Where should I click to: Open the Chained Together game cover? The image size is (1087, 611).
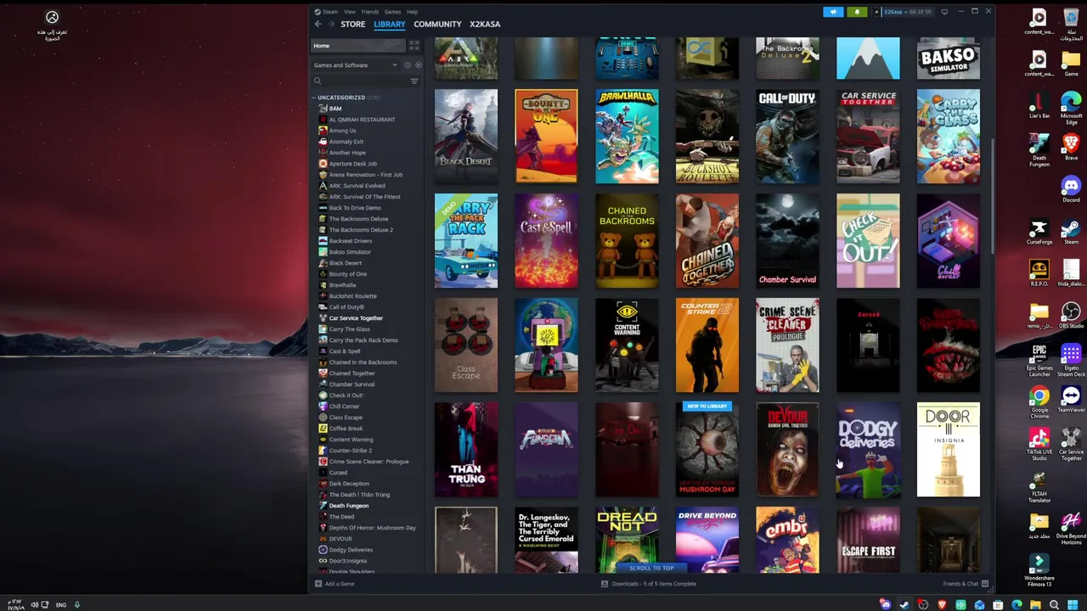click(x=707, y=241)
